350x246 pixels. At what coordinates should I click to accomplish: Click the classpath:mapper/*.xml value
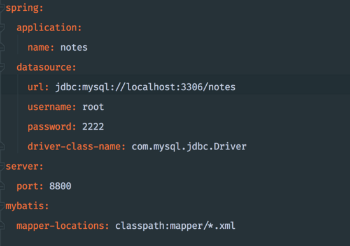175,226
